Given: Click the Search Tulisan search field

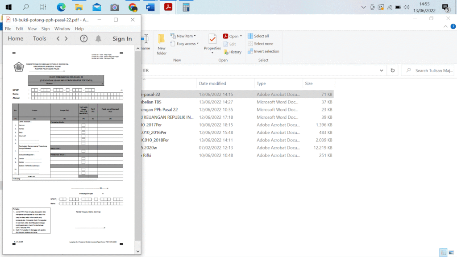Looking at the screenshot, I should tap(431, 70).
